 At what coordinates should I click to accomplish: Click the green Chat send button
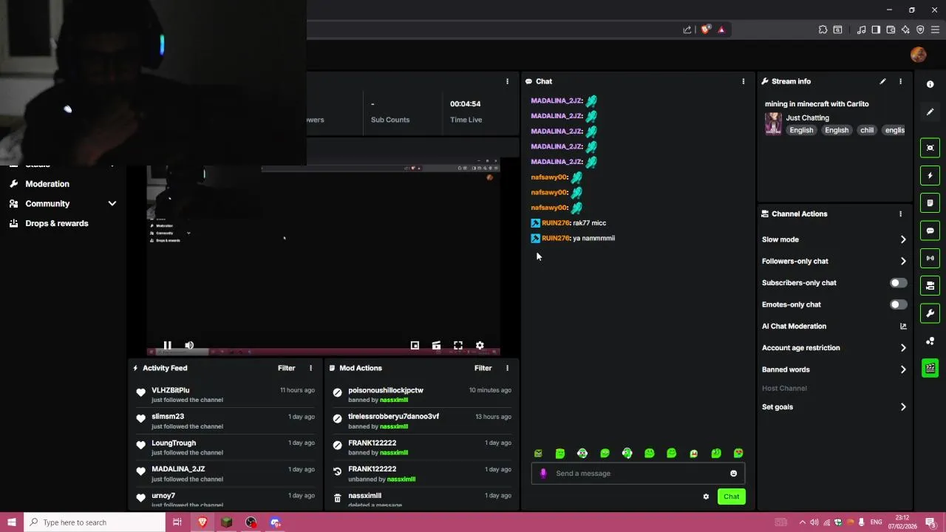(x=731, y=497)
